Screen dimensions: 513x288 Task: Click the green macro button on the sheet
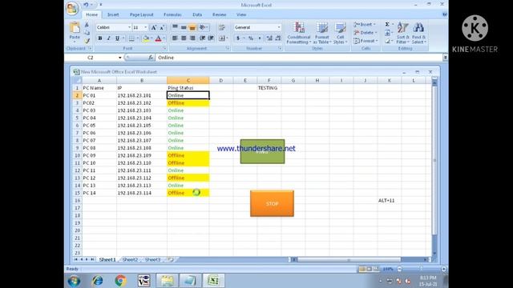click(262, 151)
